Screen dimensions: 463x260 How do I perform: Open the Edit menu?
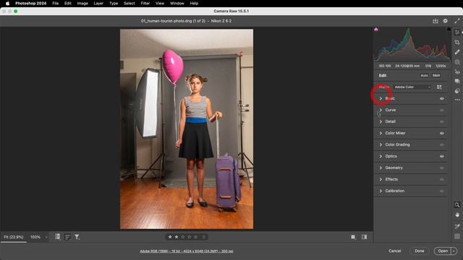coord(68,3)
